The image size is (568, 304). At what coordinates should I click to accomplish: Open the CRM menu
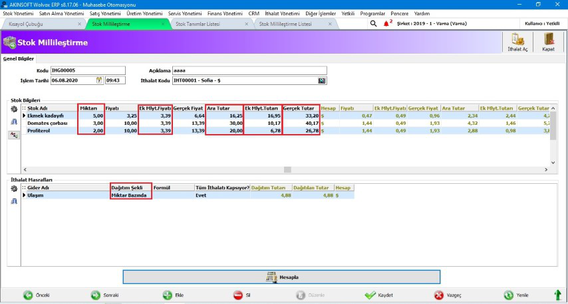coord(253,13)
